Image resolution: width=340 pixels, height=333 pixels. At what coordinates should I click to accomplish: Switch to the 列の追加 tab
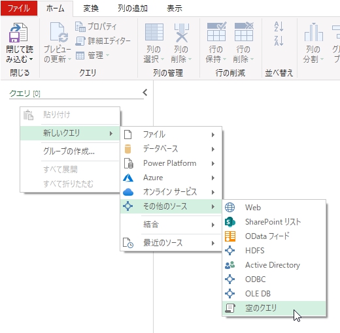tap(133, 8)
